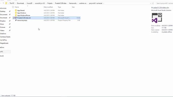173x97 pixels.
Task: Unpin Music from Quick access
Action: [10, 24]
